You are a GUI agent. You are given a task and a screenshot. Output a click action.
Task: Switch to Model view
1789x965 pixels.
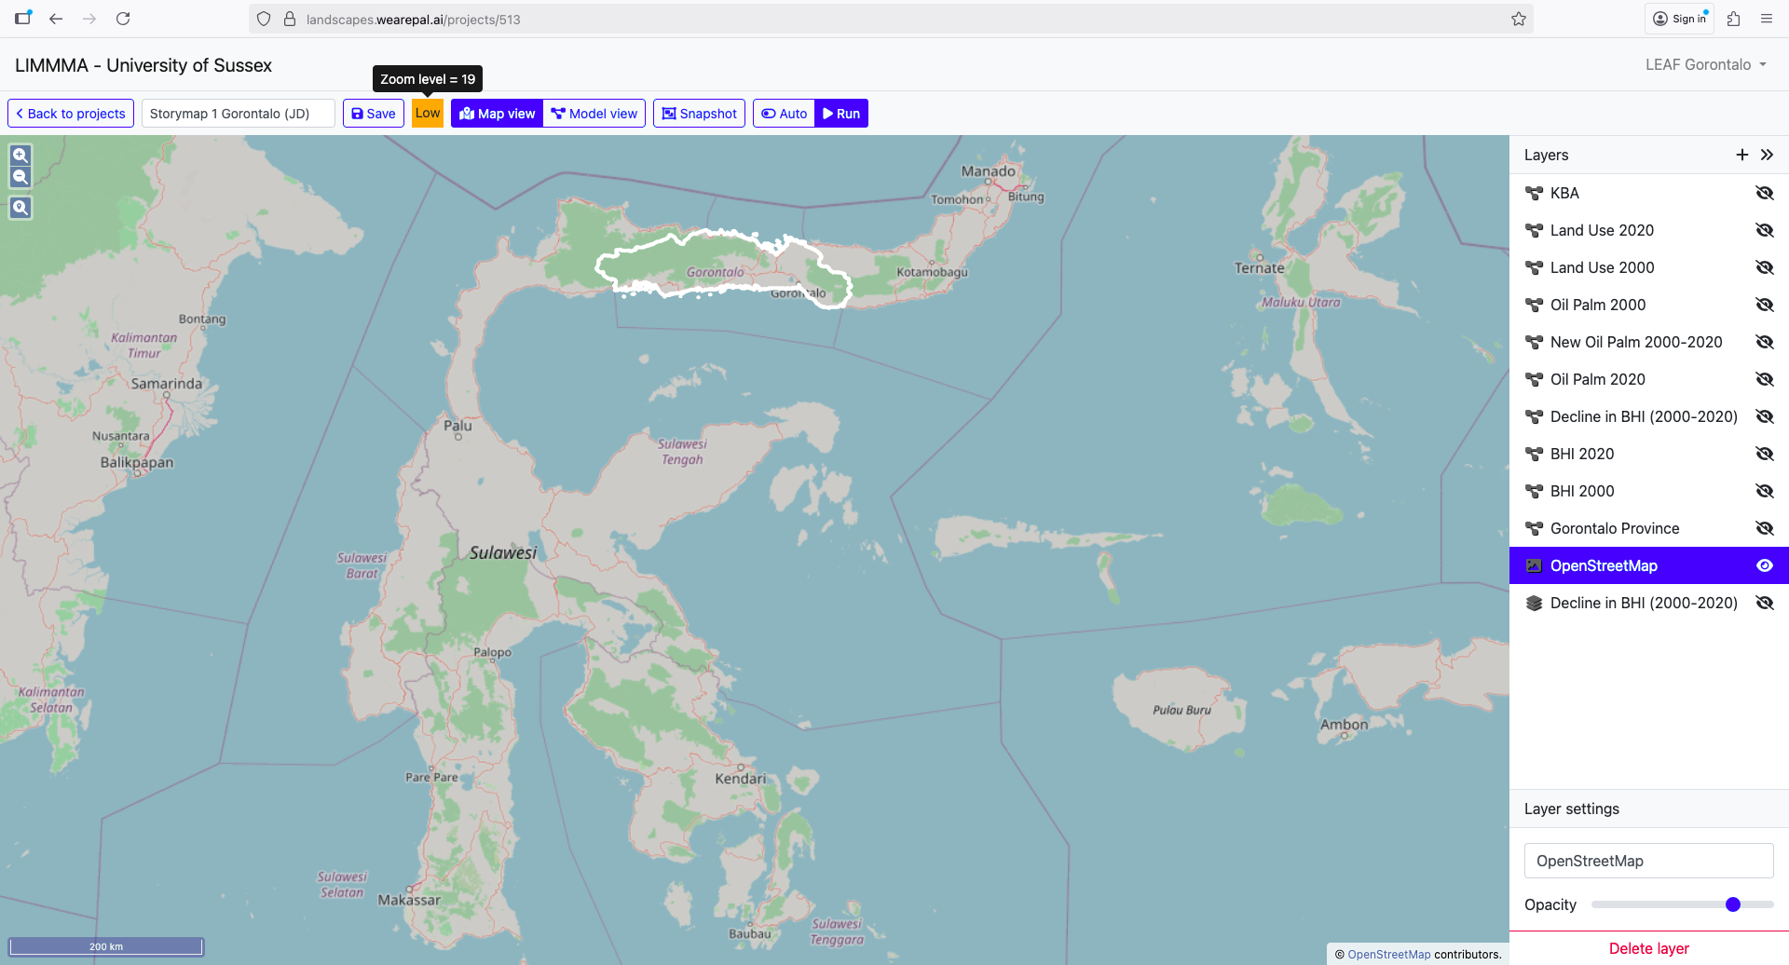(x=594, y=114)
